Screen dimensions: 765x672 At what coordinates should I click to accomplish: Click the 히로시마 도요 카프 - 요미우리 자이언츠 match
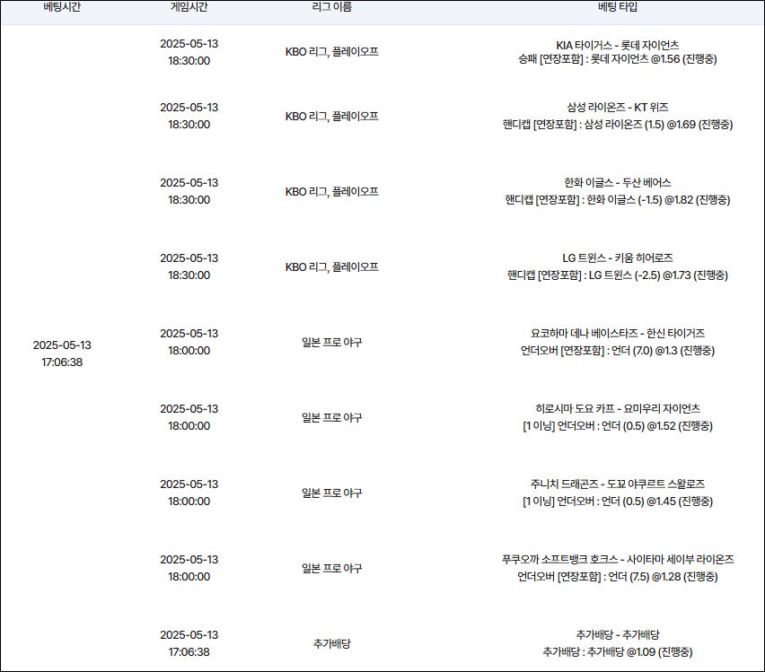coord(618,408)
